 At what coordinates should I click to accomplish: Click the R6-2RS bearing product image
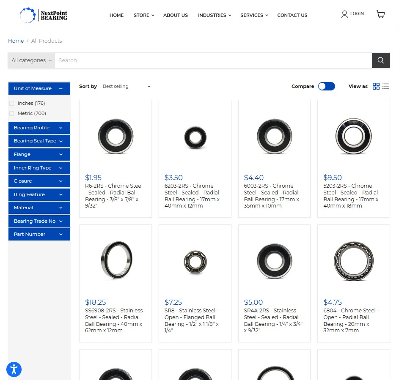pyautogui.click(x=116, y=136)
